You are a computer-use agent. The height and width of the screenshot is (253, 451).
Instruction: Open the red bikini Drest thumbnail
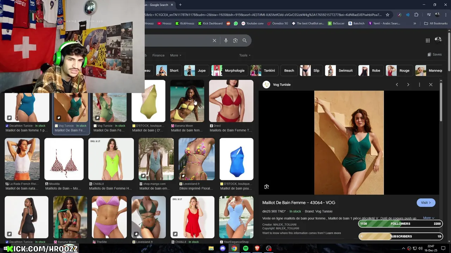(x=231, y=101)
